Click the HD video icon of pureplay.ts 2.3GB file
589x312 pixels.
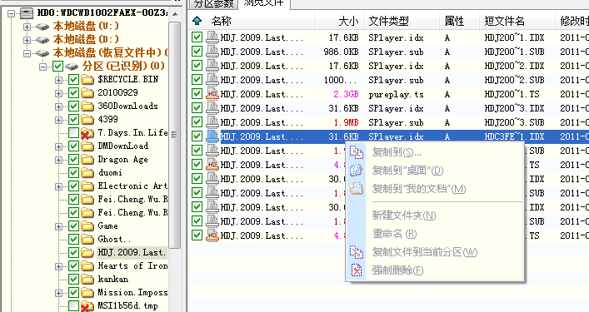[x=212, y=94]
